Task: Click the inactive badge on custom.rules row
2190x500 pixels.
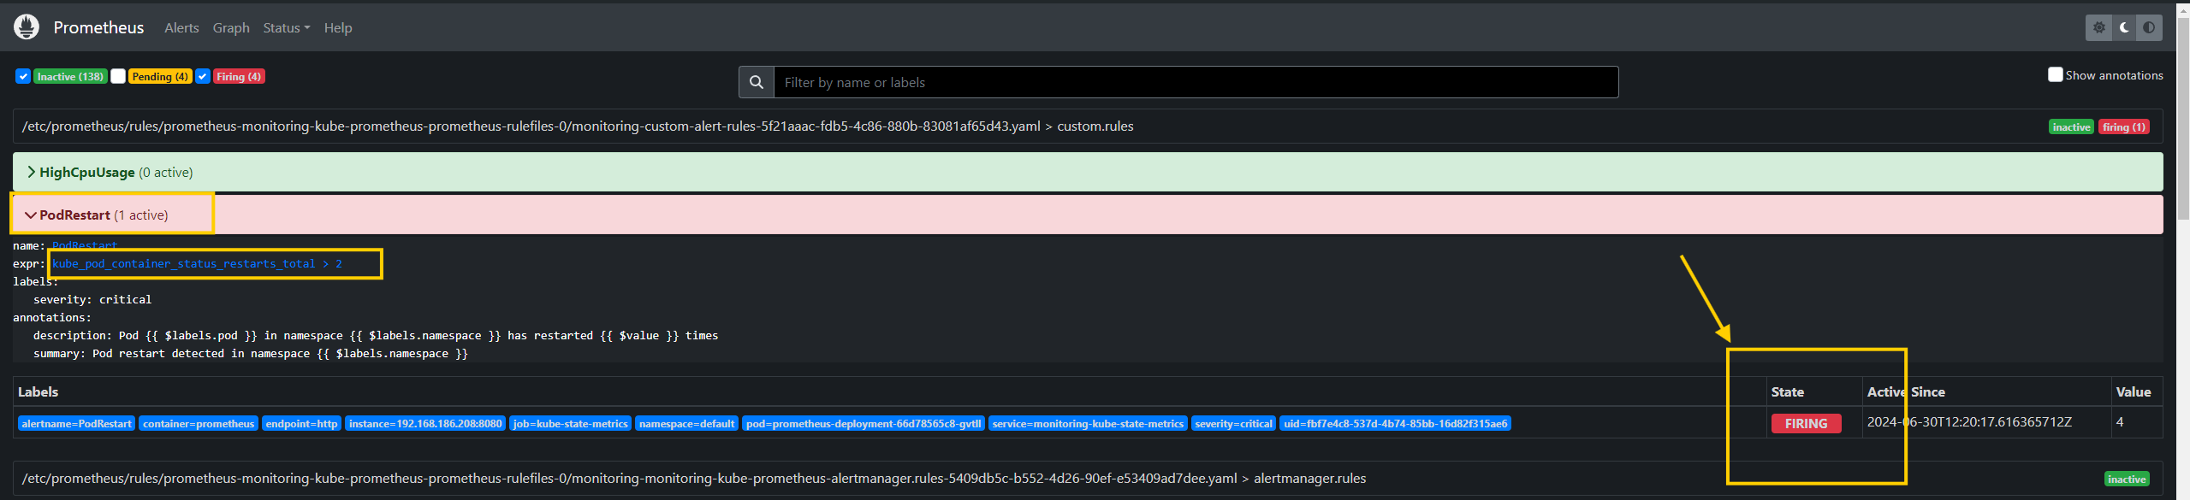Action: click(2071, 126)
